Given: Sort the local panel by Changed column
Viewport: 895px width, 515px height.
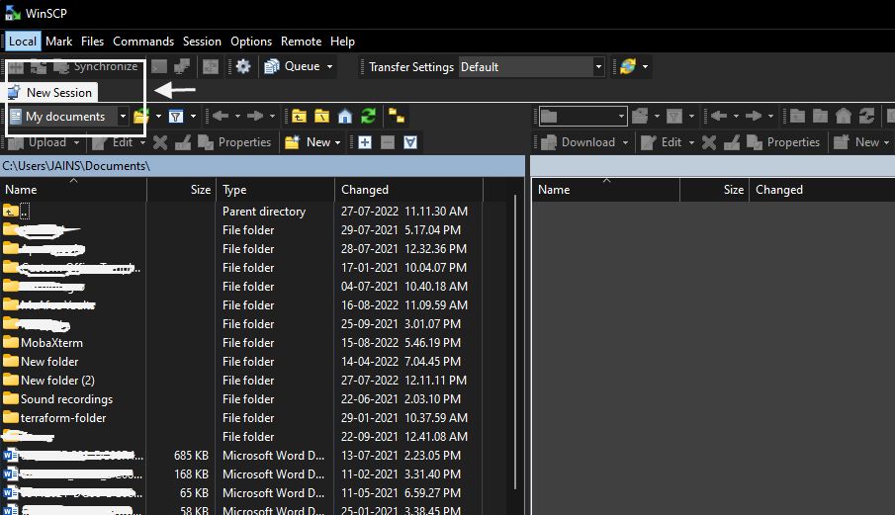Looking at the screenshot, I should tap(408, 190).
